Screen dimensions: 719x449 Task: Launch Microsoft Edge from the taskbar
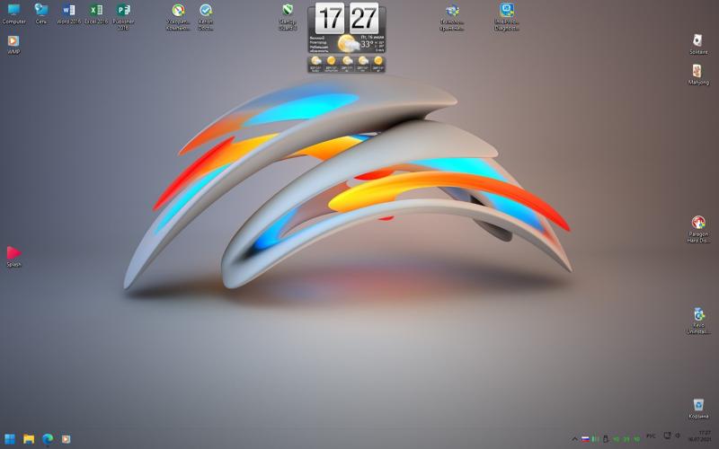tap(48, 439)
